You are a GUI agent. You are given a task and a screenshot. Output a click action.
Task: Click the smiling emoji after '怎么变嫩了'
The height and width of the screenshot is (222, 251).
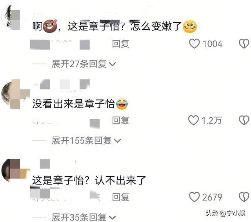[x=190, y=26]
